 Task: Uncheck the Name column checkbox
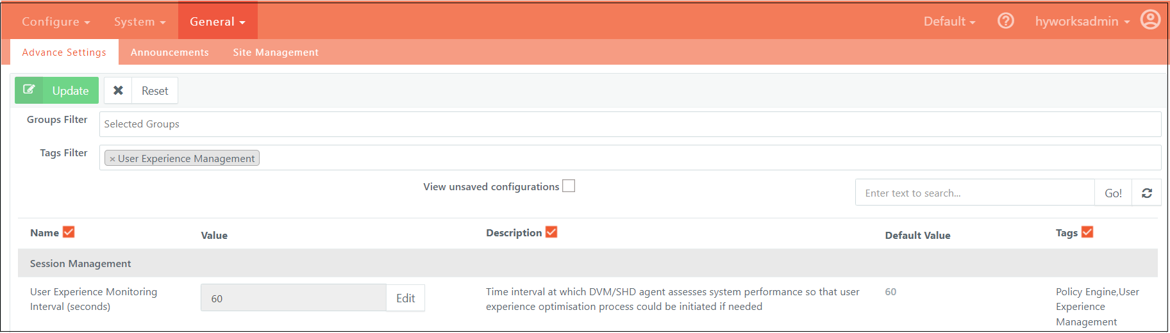click(x=69, y=232)
